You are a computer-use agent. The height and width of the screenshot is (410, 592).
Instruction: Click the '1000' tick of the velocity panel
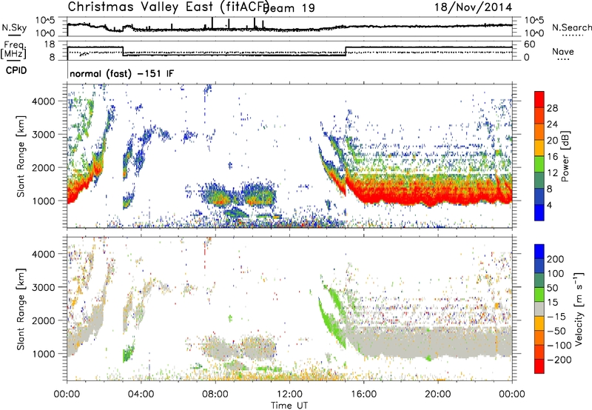point(43,354)
